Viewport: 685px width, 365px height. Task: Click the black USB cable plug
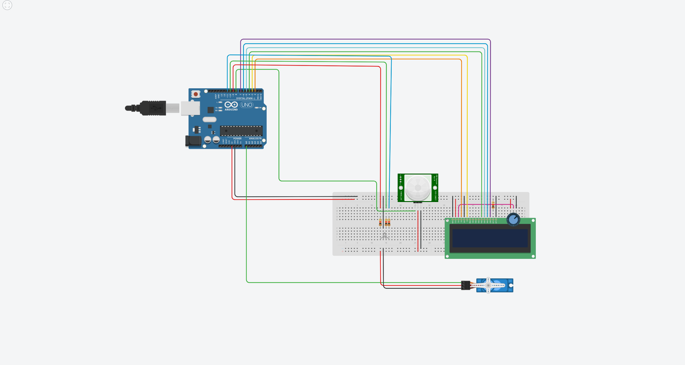pyautogui.click(x=153, y=108)
